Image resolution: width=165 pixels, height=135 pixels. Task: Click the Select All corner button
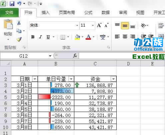click(6, 64)
